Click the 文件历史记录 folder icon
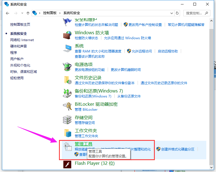The width and height of the screenshot is (216, 172). click(67, 80)
